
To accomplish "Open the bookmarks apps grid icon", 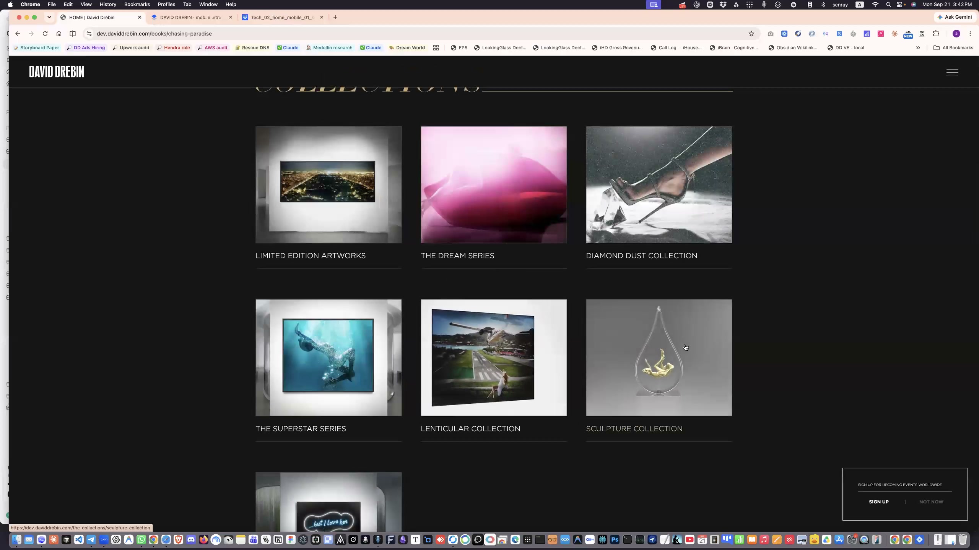I will coord(436,48).
